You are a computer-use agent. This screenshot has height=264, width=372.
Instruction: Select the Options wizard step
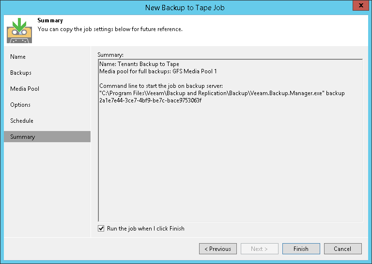pyautogui.click(x=20, y=105)
